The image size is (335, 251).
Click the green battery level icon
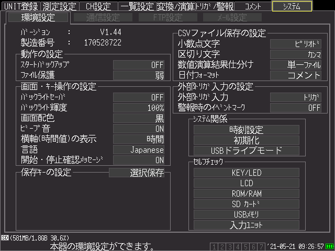click(329, 246)
